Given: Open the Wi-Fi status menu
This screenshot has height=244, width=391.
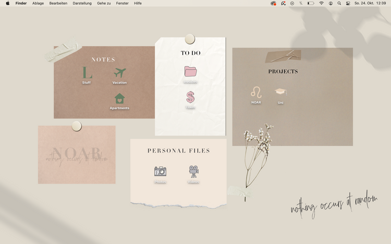Looking at the screenshot, I should click(x=321, y=3).
